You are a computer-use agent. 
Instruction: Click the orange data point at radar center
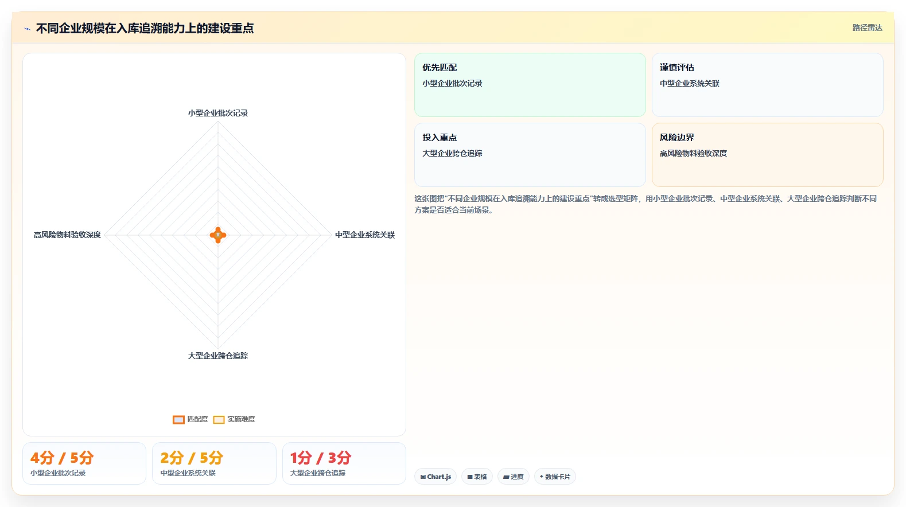[218, 235]
